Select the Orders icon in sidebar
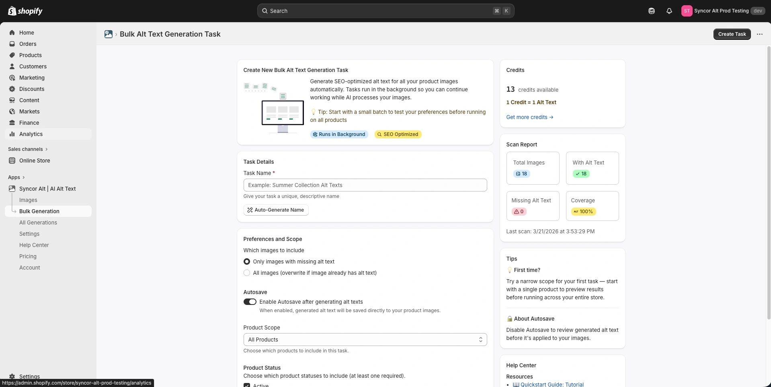 pyautogui.click(x=12, y=44)
